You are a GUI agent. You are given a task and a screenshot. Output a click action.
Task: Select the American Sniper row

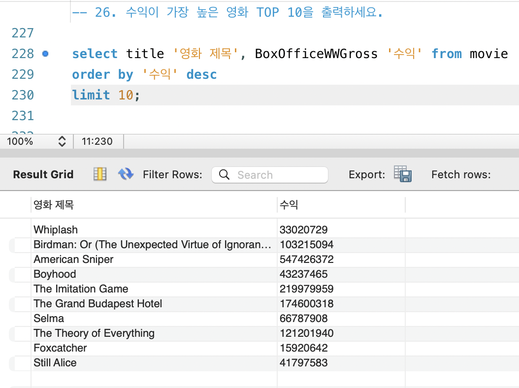click(73, 259)
